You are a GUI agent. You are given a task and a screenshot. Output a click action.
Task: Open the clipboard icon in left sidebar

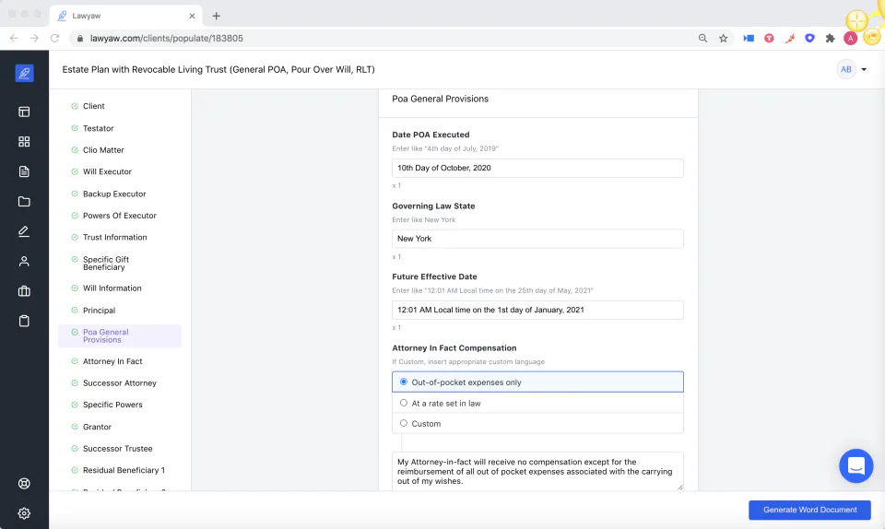point(24,321)
